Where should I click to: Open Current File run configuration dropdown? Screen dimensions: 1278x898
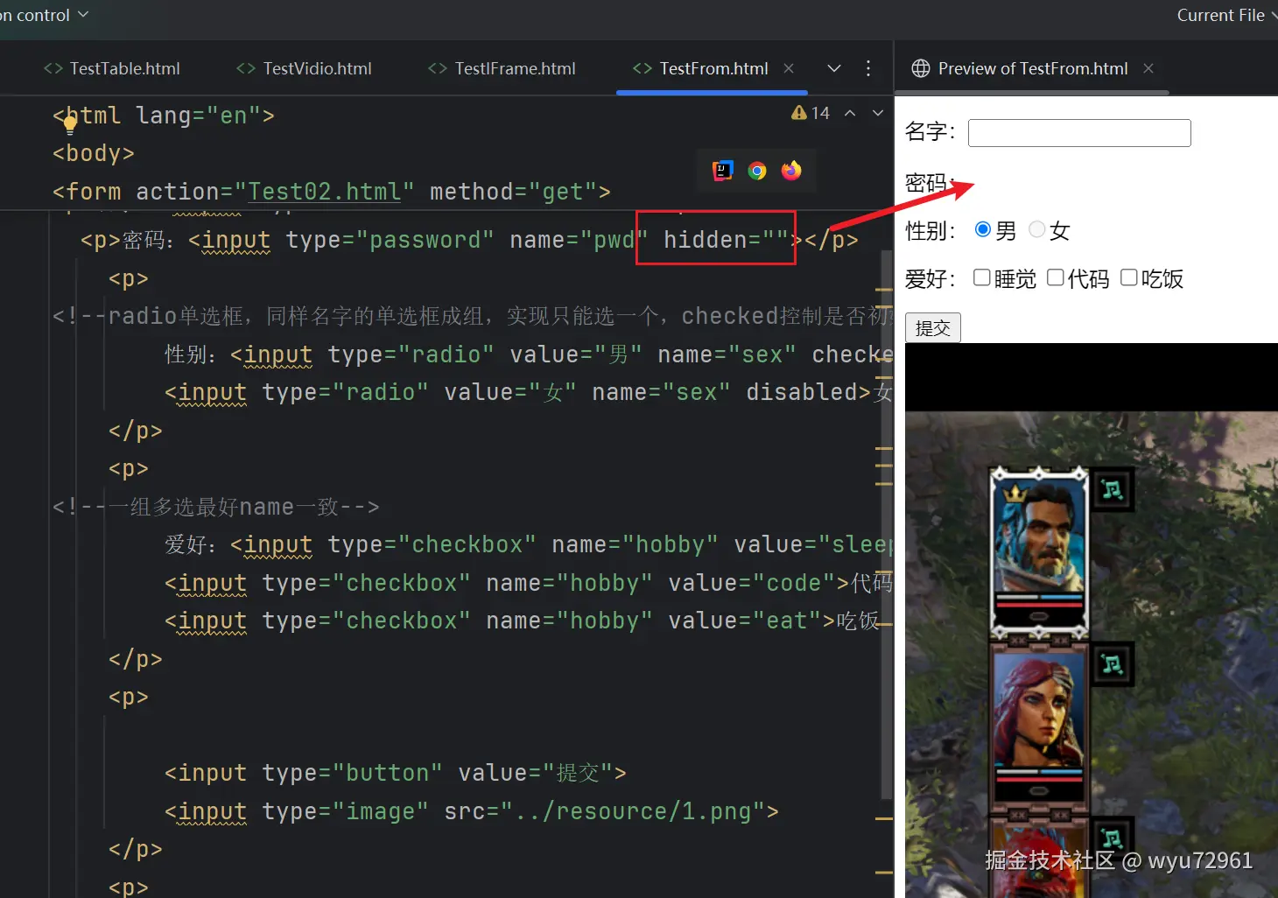pos(1227,15)
